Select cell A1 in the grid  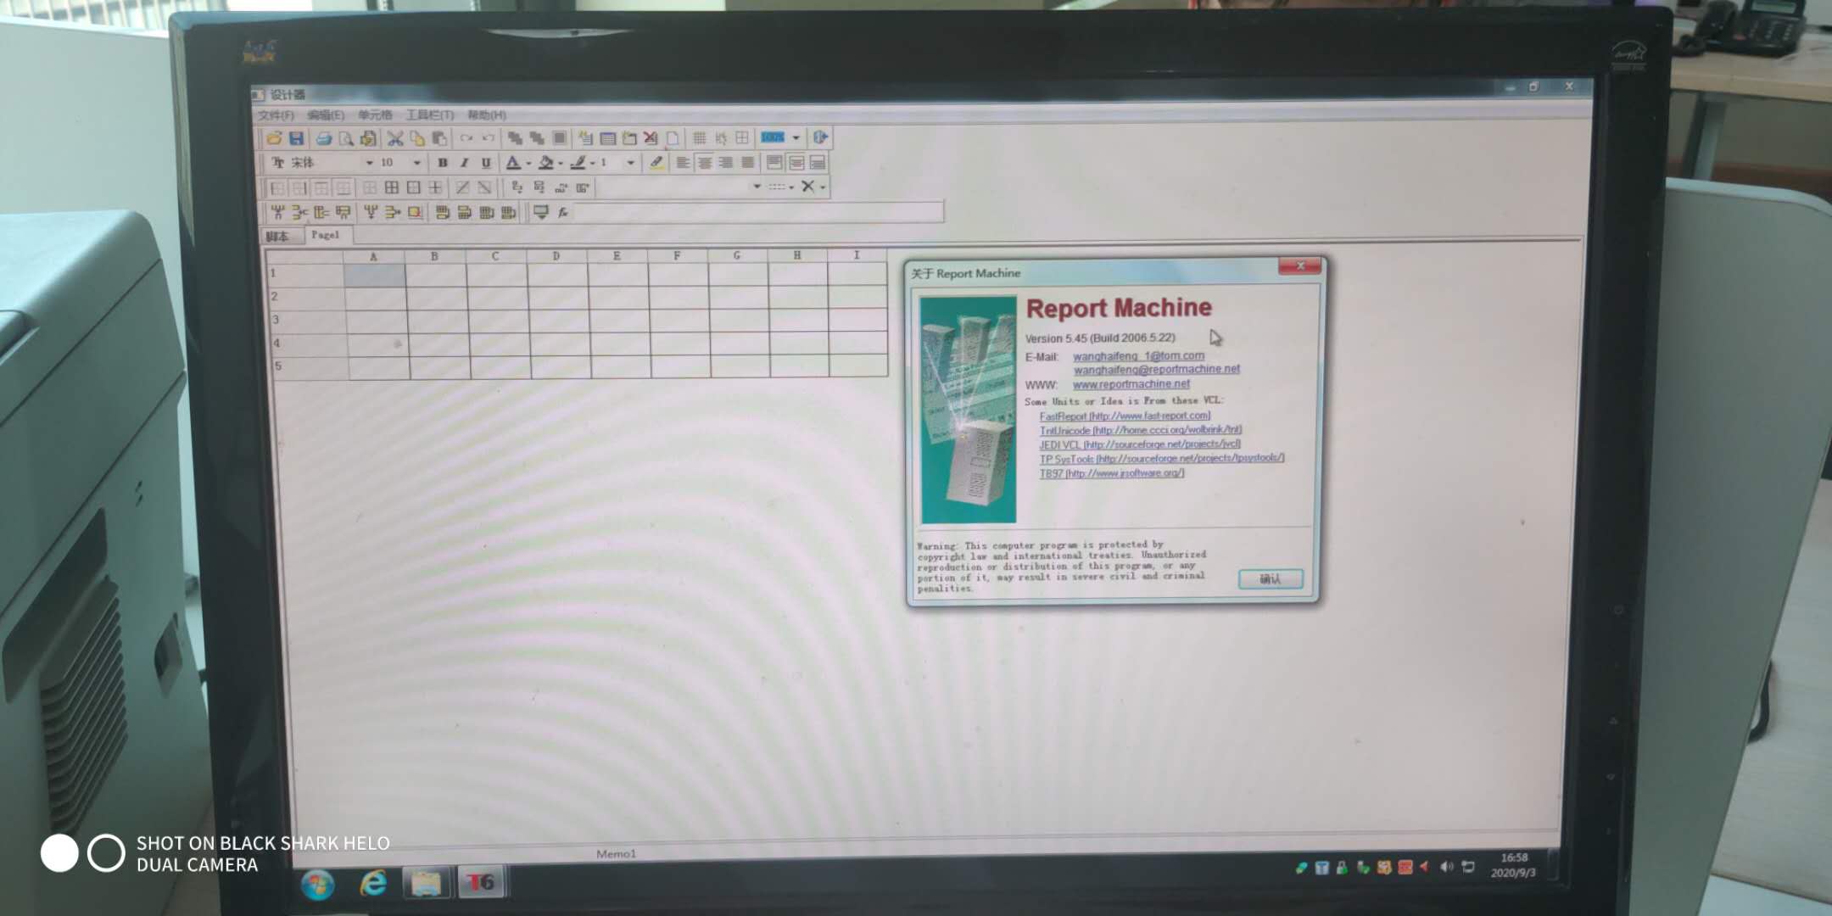(x=374, y=274)
